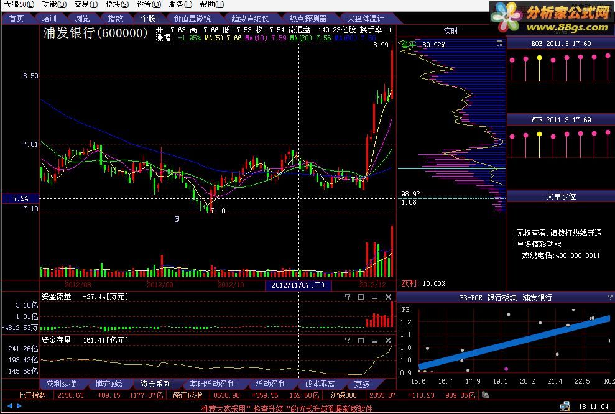Minimize the 资金流量 indicator panel
The image size is (615, 414).
(x=374, y=297)
